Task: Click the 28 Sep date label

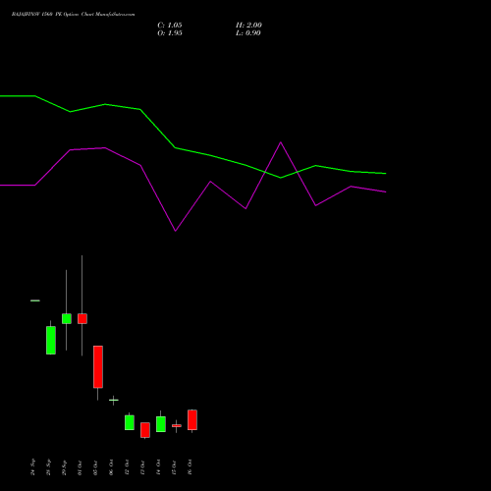Action: coord(48,467)
